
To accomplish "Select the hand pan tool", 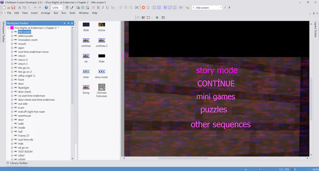I will tap(67, 7).
